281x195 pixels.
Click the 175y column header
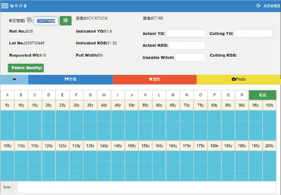point(201,146)
